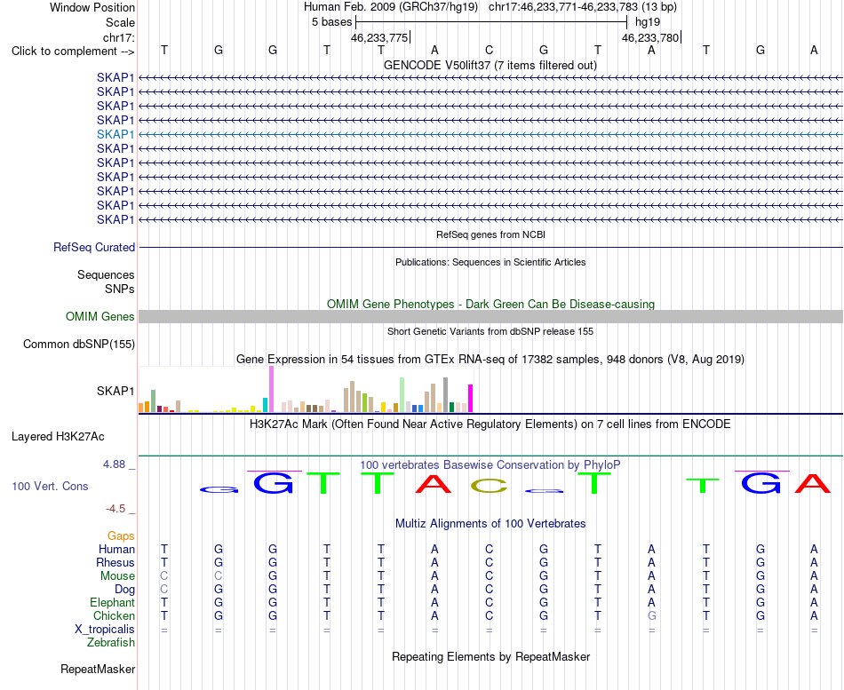The image size is (844, 690).
Task: Click 'chr17:46,233,771-46,233,783 (13 bp)' position text
Action: [583, 7]
